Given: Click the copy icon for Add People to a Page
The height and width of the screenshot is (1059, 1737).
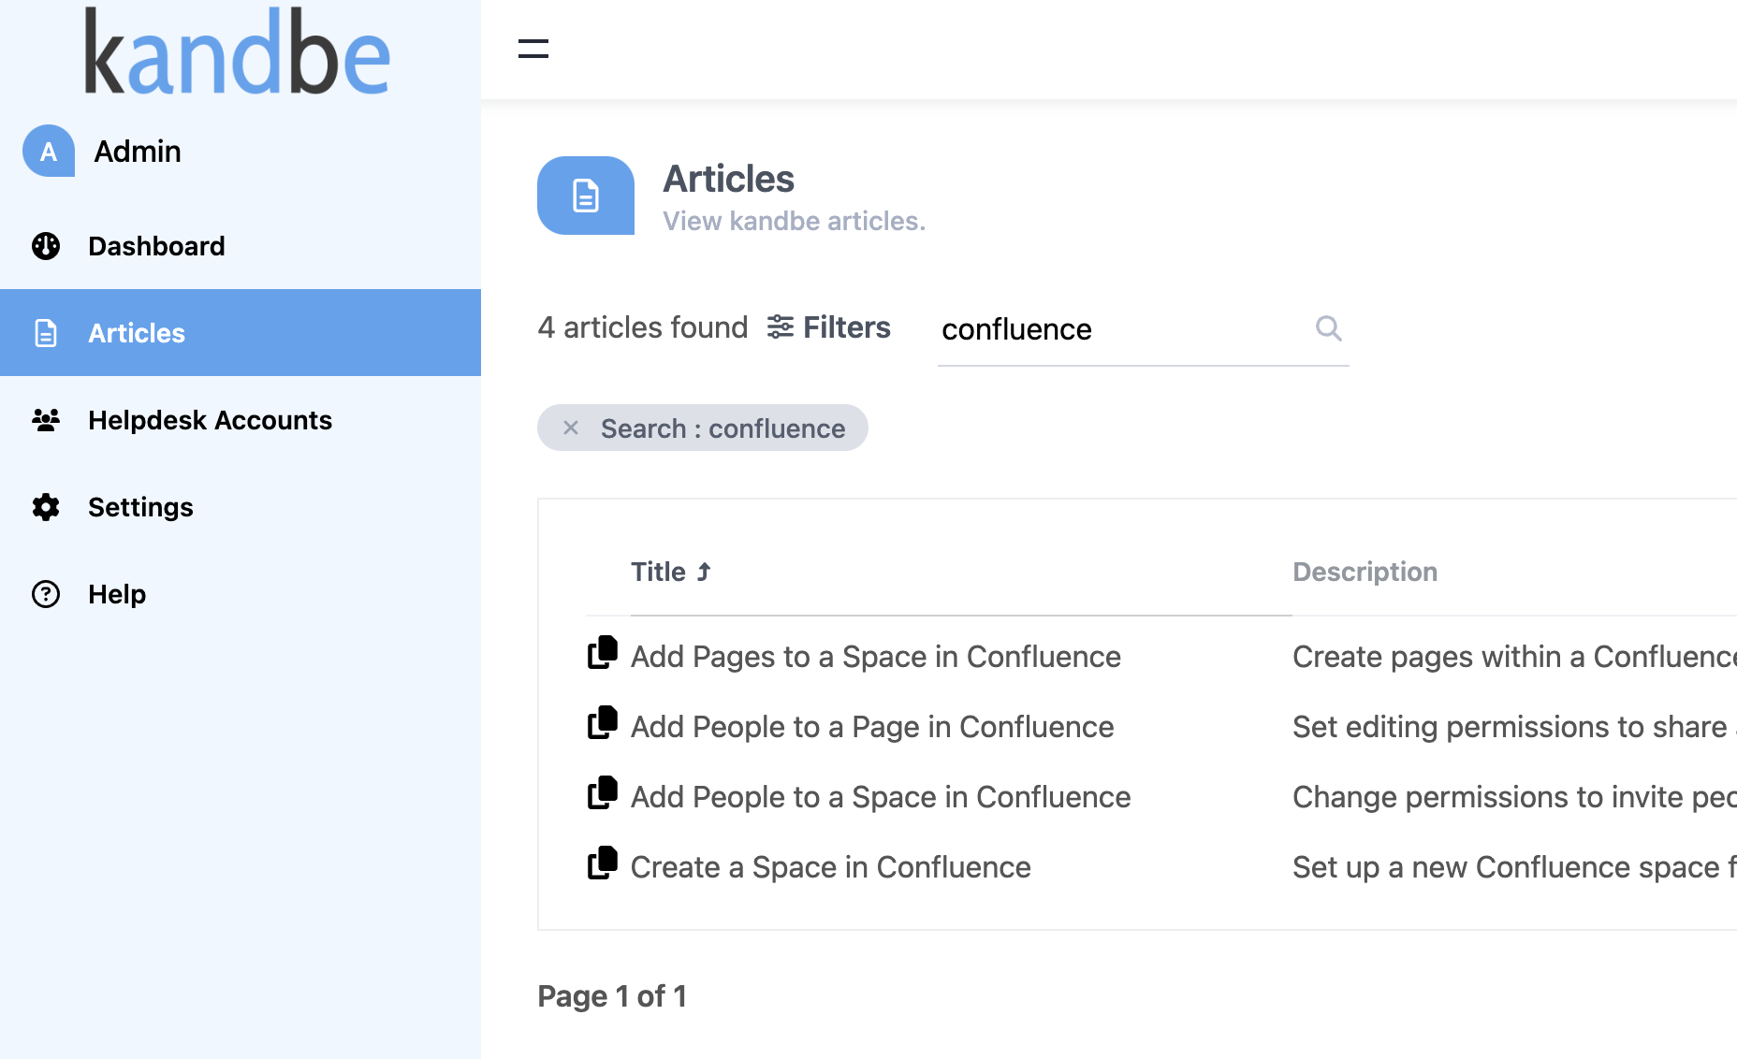Looking at the screenshot, I should coord(603,723).
